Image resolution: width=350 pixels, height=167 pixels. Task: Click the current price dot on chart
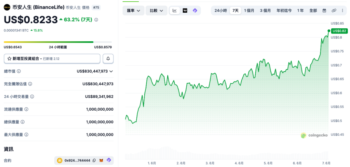click(329, 31)
